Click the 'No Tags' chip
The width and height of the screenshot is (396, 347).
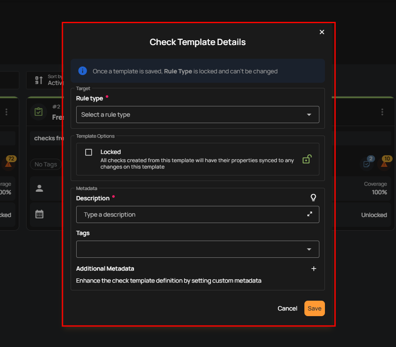[x=45, y=164]
